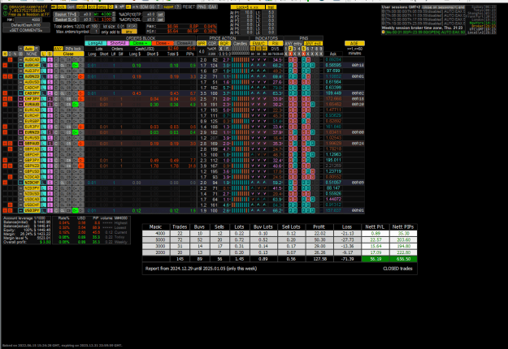Image resolution: width=508 pixels, height=349 pixels.
Task: Click the EAX reset button
Action: (x=212, y=6)
